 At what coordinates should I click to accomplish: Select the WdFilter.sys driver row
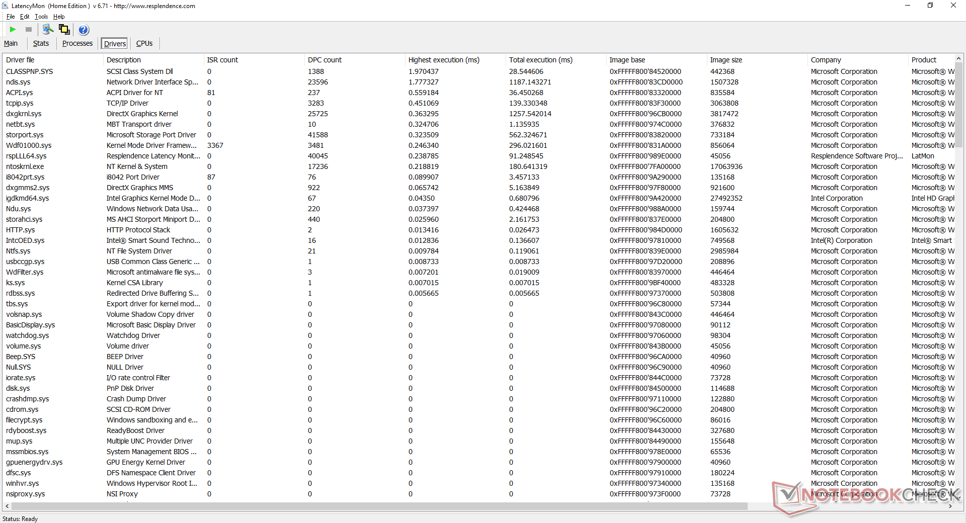478,272
